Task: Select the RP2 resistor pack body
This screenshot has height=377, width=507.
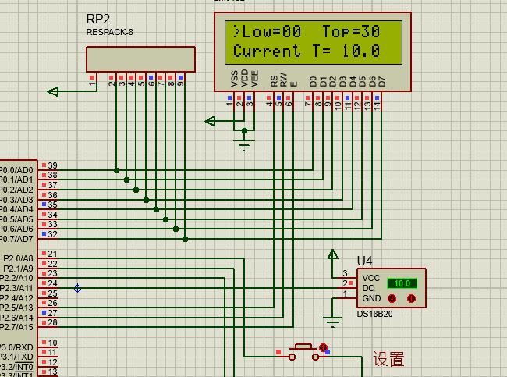Action: pyautogui.click(x=140, y=59)
